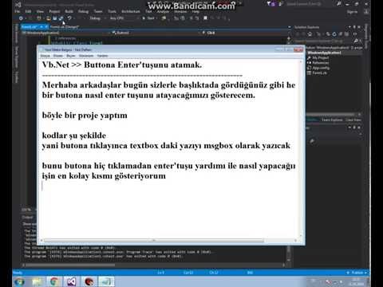Open File Explorer from the taskbar
The width and height of the screenshot is (383, 287).
(x=38, y=281)
